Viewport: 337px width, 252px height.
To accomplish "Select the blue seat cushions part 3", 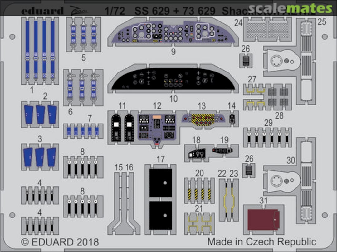I will tap(40, 157).
